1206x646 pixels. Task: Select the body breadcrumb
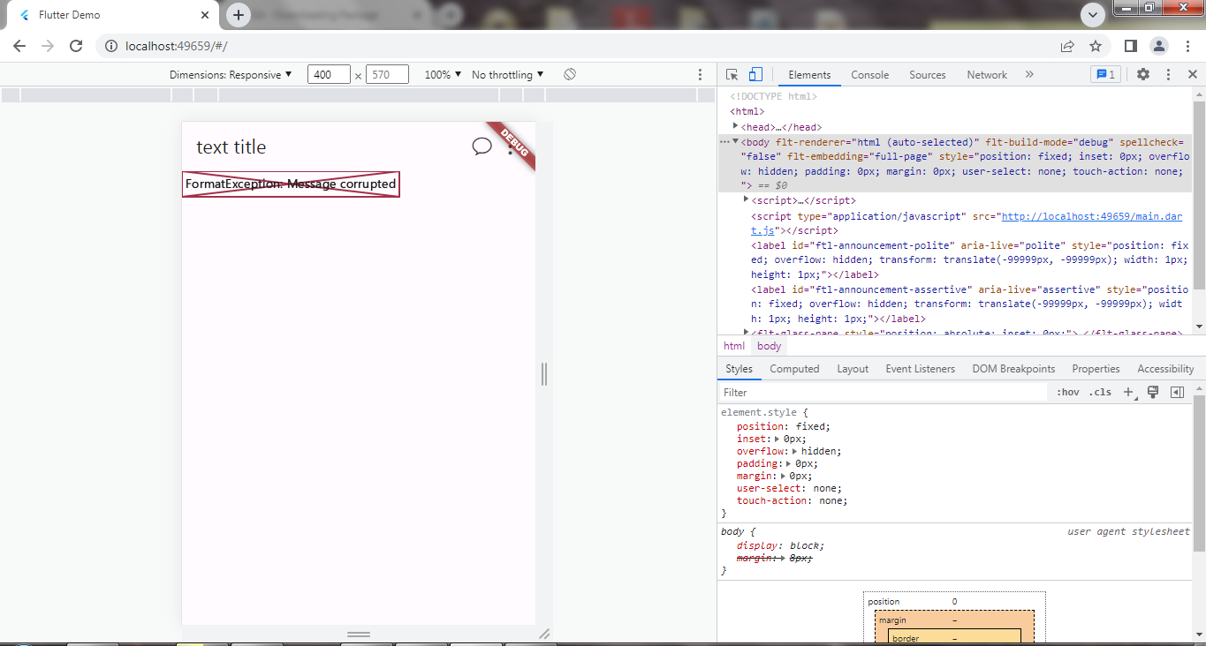pos(769,346)
